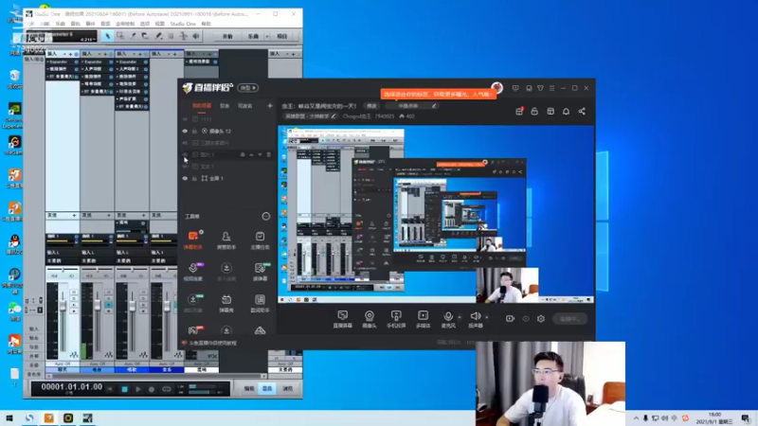The height and width of the screenshot is (426, 758).
Task: Toggle lock on the fullscreen 1 source
Action: click(x=195, y=178)
